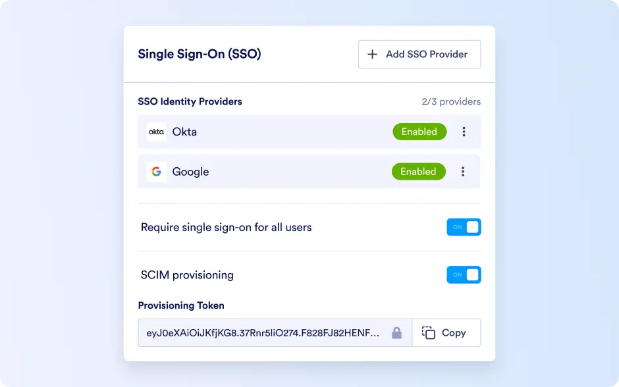Toggle the SCIM provisioning switch

pos(464,275)
